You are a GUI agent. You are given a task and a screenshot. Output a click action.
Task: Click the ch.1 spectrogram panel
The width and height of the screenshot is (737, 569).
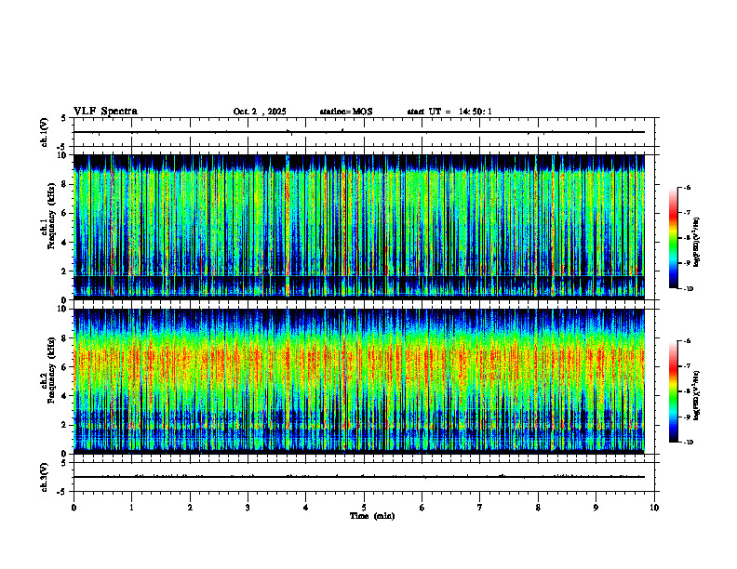[359, 227]
